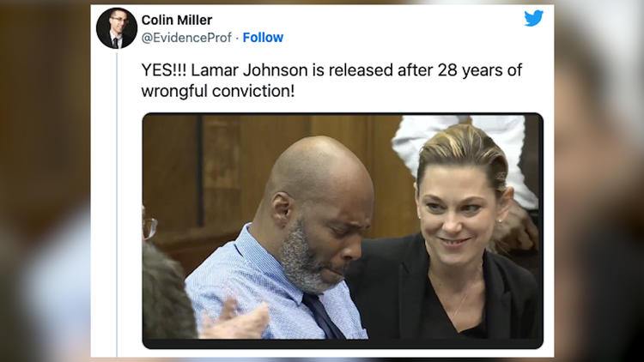This screenshot has width=644, height=362.
Task: Click the "wrongful conviction!" tweet line
Action: click(x=218, y=91)
